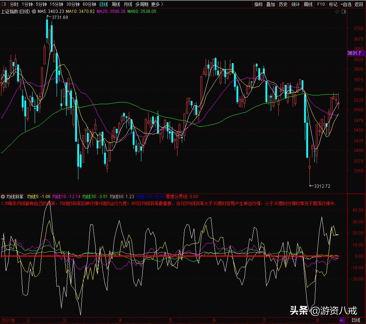Open the 画线 drawing tools
The width and height of the screenshot is (366, 324).
point(308,4)
